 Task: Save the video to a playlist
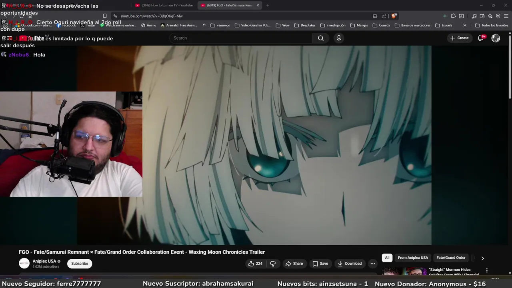(320, 264)
